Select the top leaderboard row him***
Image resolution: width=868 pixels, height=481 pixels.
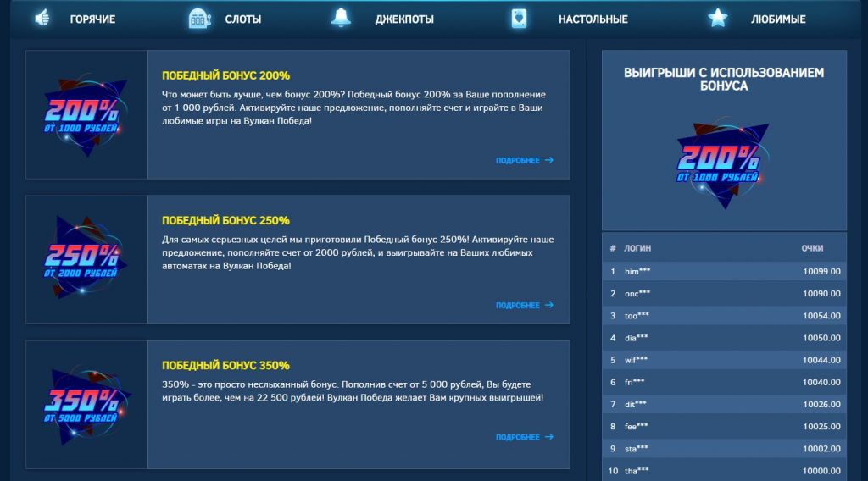click(x=723, y=271)
